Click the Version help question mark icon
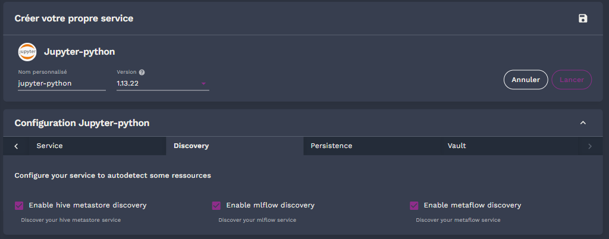Screen dimensions: 609x239 142,73
